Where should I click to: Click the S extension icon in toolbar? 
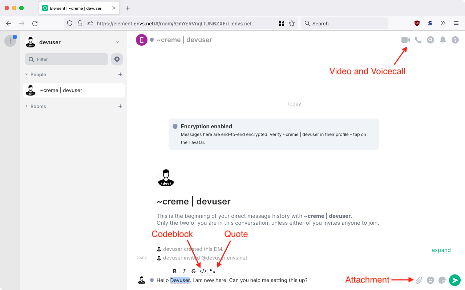click(430, 23)
